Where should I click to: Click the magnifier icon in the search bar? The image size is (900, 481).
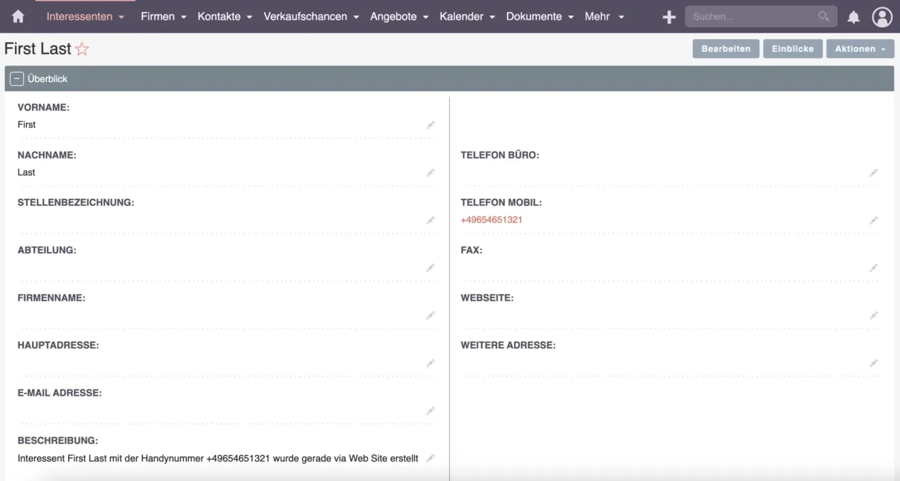click(822, 16)
